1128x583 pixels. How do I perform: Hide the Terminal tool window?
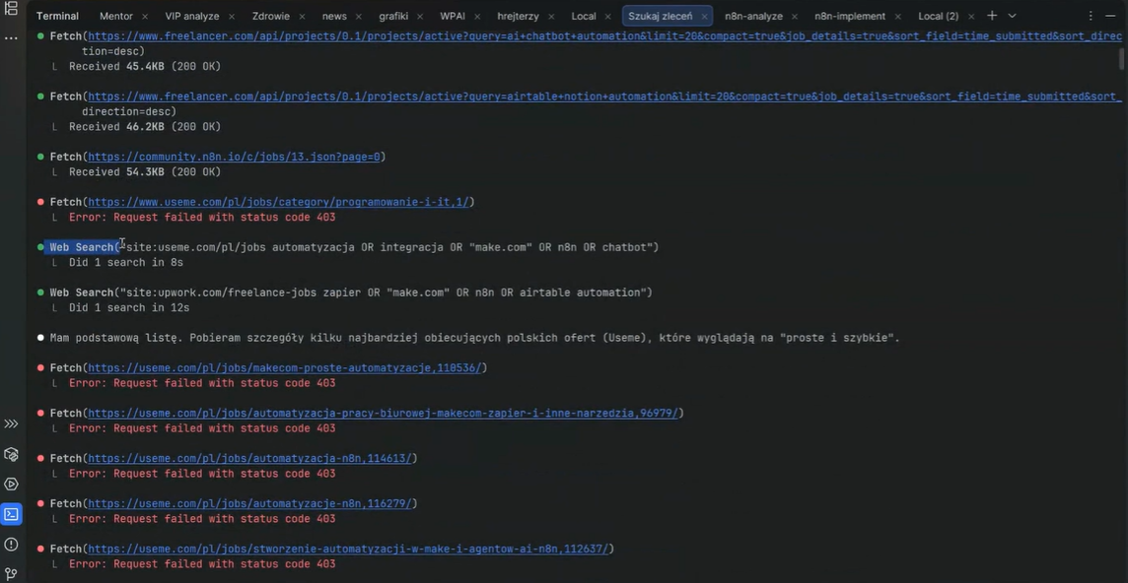tap(1113, 16)
